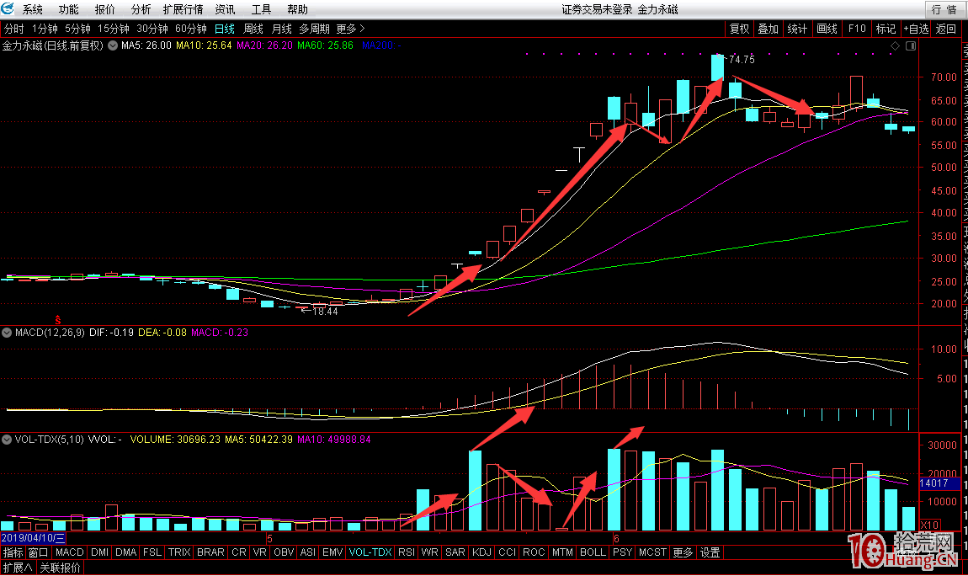Open the 分析 menu
Viewport: 968px width, 576px height.
tap(141, 9)
